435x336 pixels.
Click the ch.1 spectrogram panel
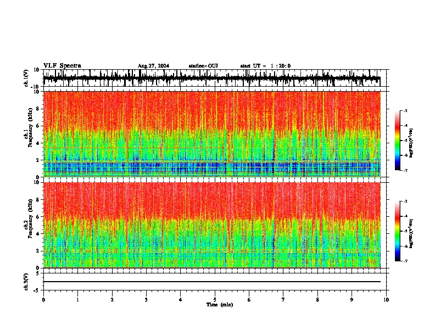212,134
